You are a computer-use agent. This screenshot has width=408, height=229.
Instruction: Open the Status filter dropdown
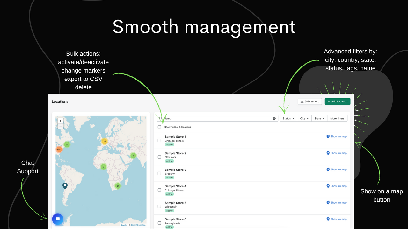click(288, 118)
